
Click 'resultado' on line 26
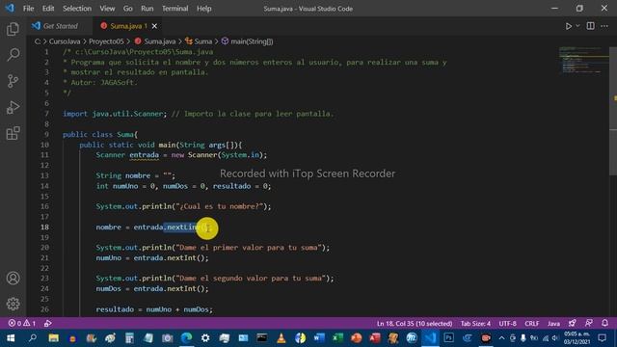tap(115, 309)
